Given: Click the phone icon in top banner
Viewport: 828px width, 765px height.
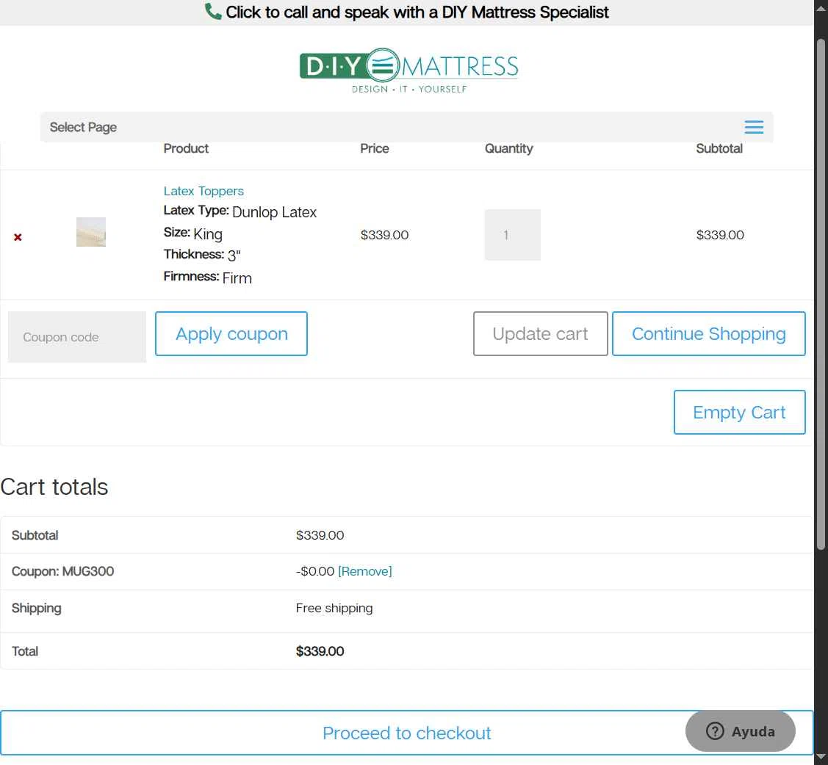Looking at the screenshot, I should 213,12.
